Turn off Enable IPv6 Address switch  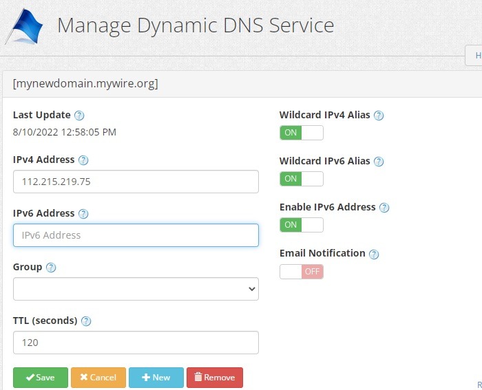[x=302, y=225]
